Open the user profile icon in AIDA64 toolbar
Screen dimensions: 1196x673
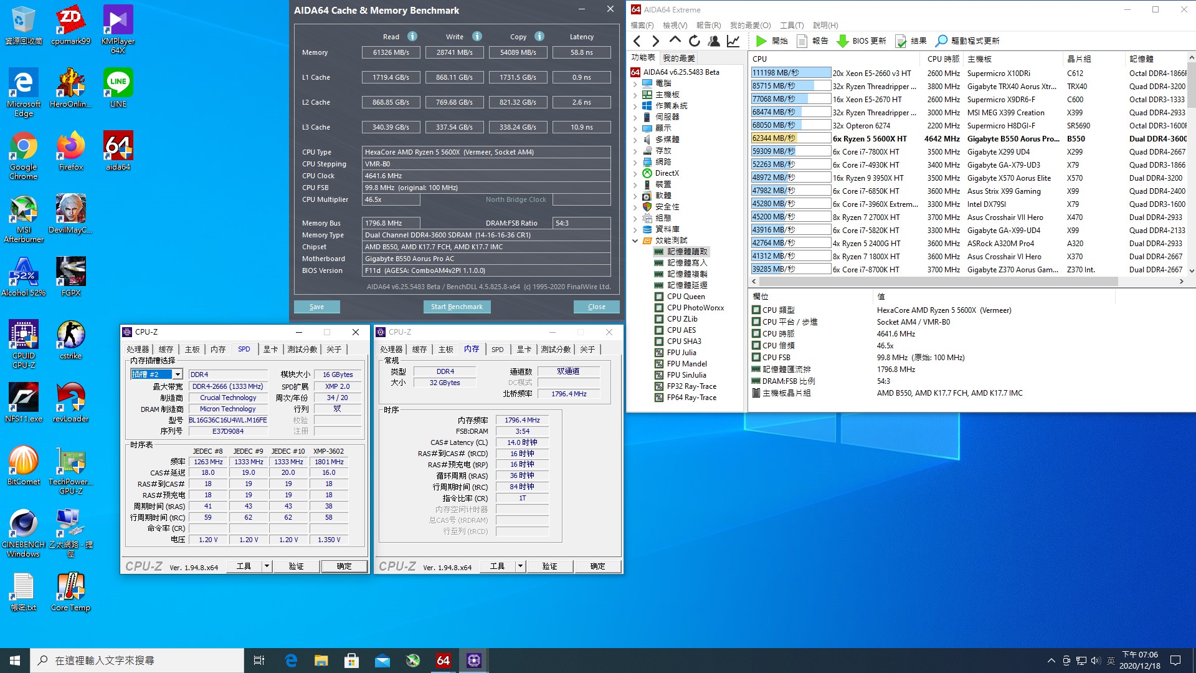point(714,41)
